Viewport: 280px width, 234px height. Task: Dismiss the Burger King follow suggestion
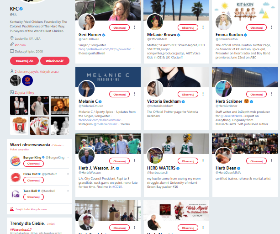pos(68,157)
